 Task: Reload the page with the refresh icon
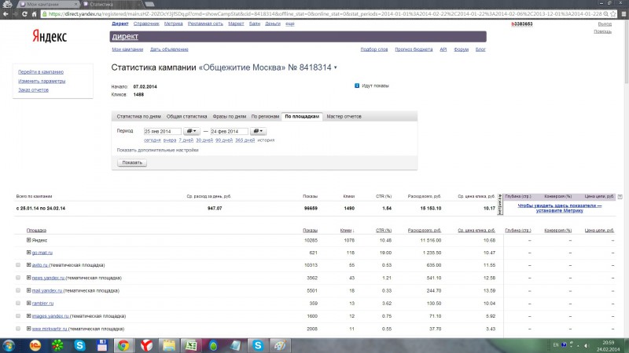click(24, 13)
